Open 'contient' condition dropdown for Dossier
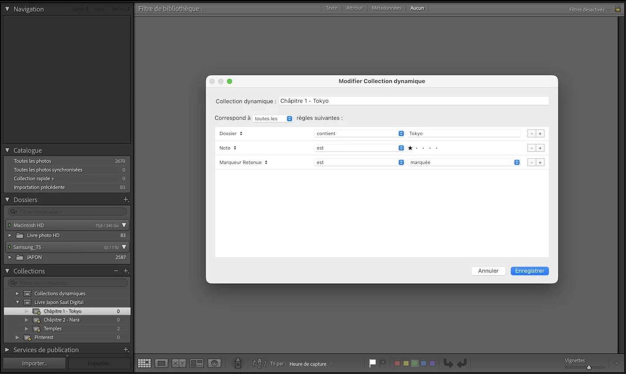 coord(359,134)
